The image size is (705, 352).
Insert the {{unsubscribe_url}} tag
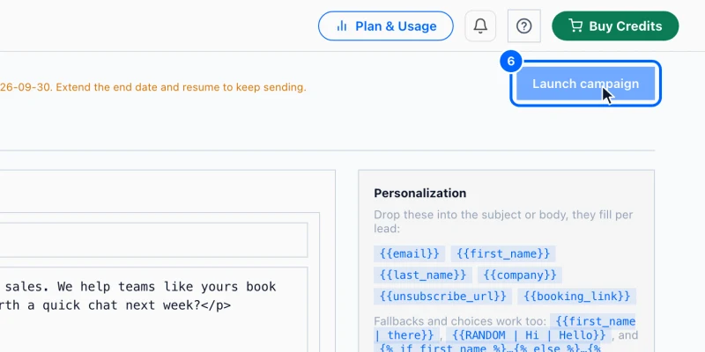click(x=443, y=297)
